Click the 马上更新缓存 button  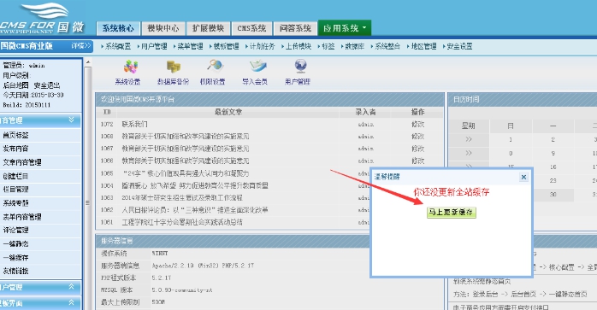(452, 213)
